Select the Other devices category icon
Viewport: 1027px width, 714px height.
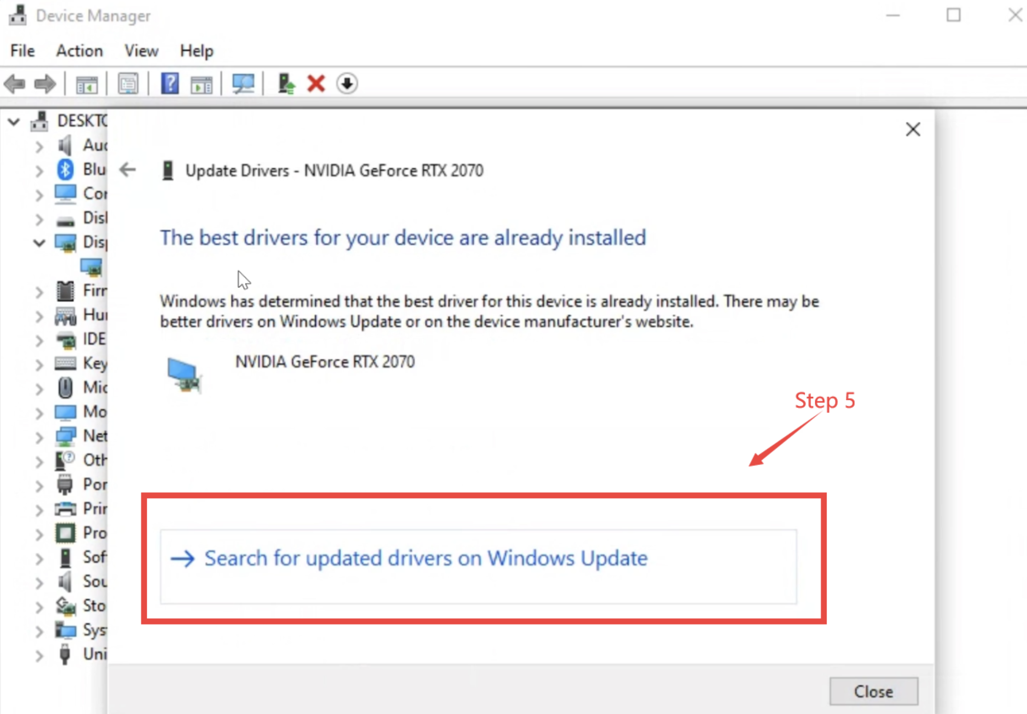65,460
